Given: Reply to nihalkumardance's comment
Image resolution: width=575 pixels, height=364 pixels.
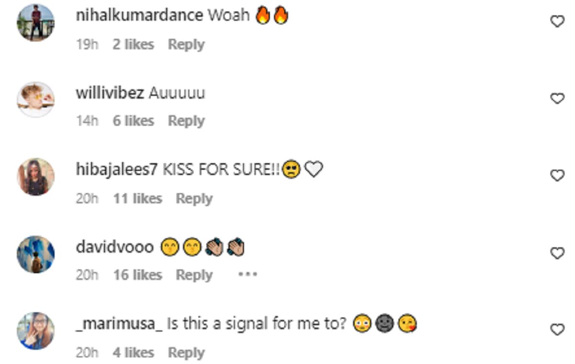Looking at the screenshot, I should click(186, 44).
